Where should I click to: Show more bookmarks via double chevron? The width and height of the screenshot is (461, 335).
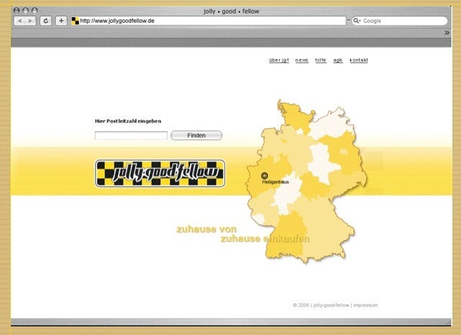click(x=447, y=33)
